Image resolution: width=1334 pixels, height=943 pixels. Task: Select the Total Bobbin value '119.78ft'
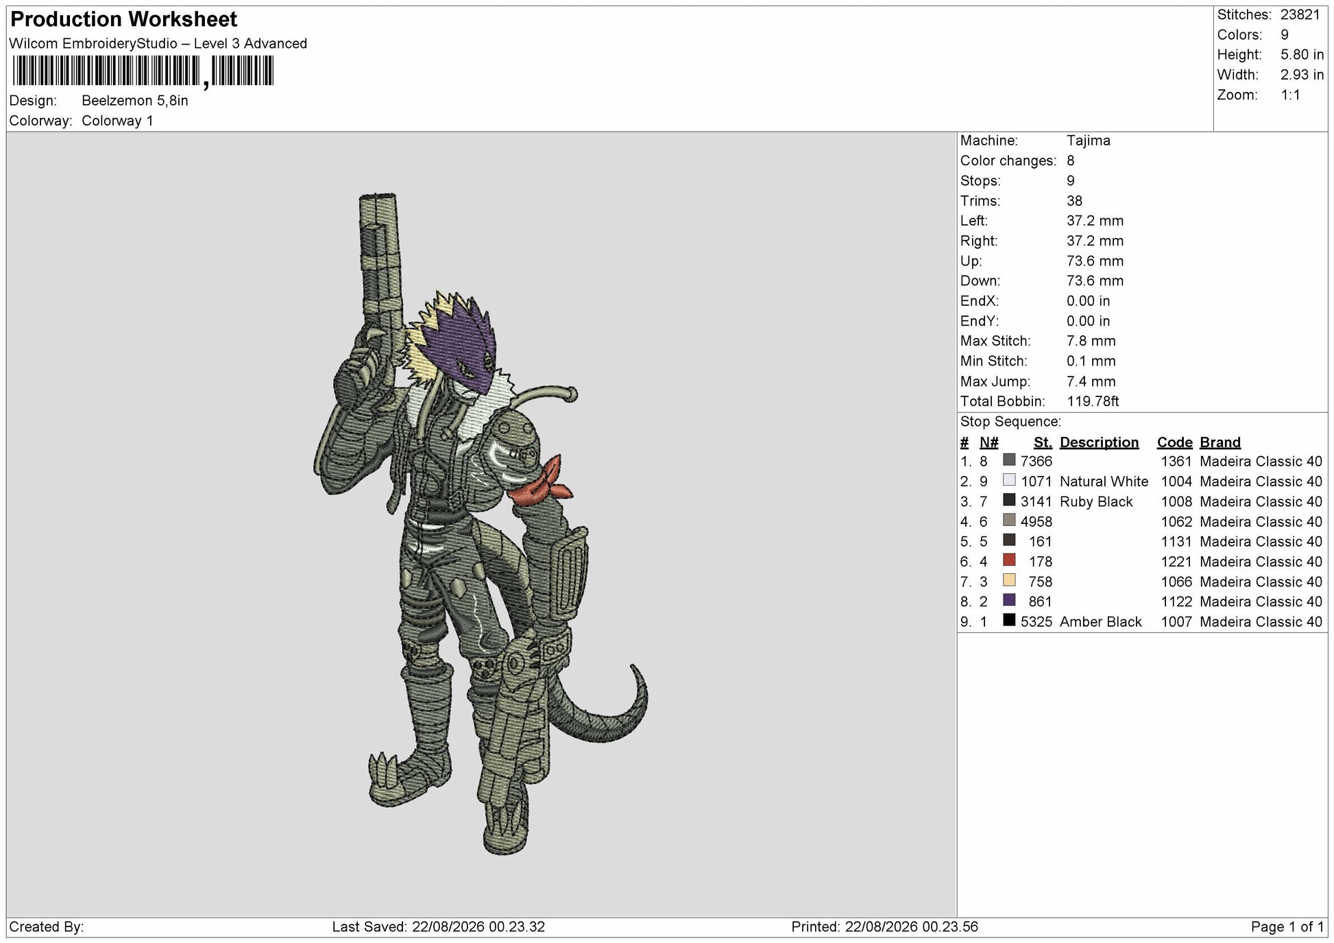pos(1093,401)
